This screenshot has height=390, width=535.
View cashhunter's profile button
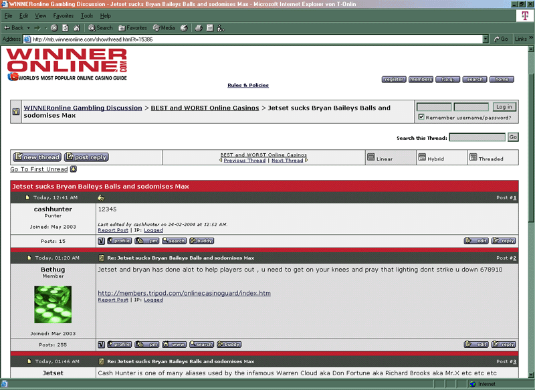click(120, 241)
